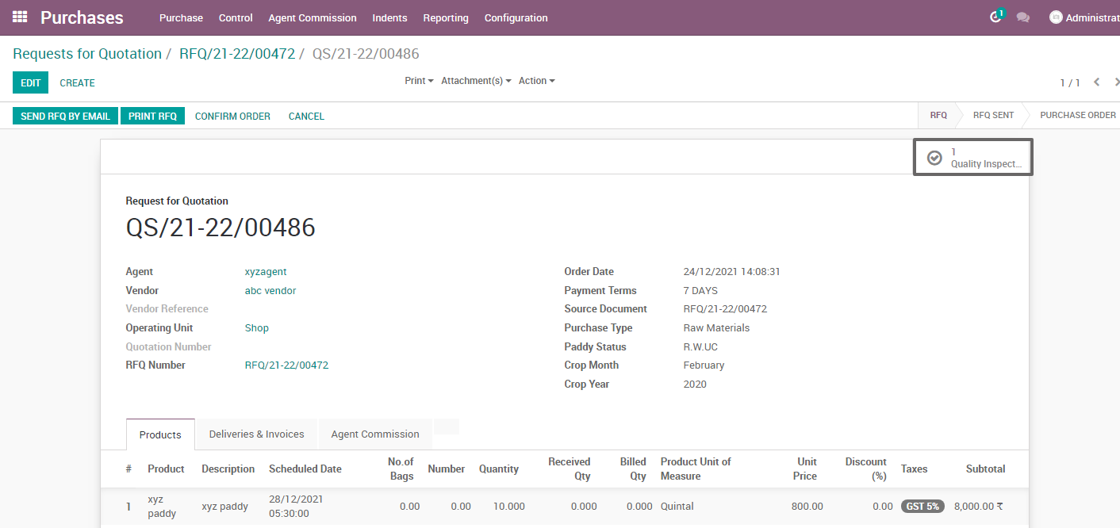Click the previous record arrow
Screen dimensions: 1120x528
[1096, 82]
